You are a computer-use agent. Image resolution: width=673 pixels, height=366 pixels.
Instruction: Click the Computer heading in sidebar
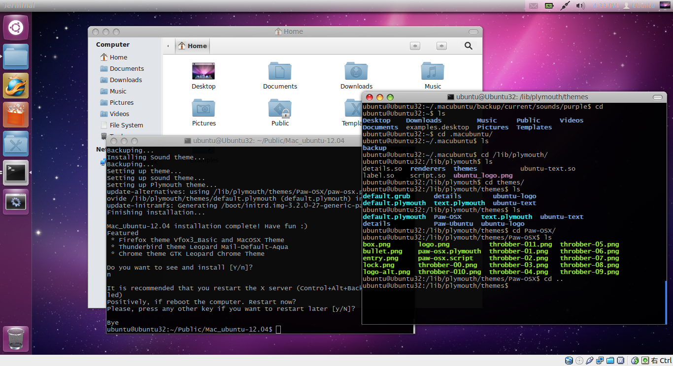(x=113, y=44)
